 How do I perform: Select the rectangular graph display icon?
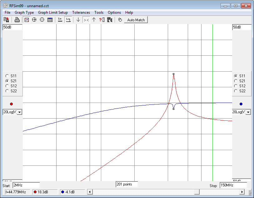coord(27,20)
